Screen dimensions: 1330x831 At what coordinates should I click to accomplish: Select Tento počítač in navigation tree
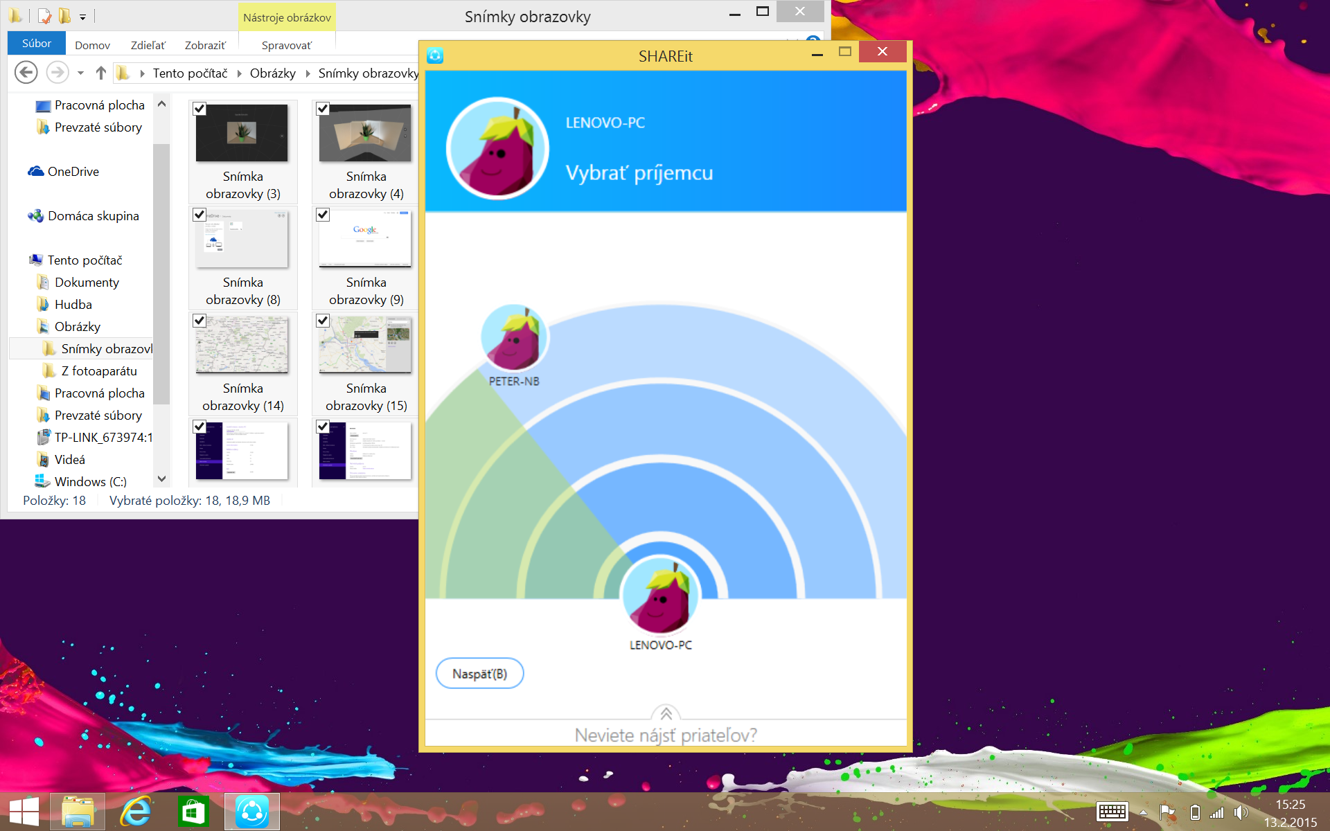[x=76, y=260]
